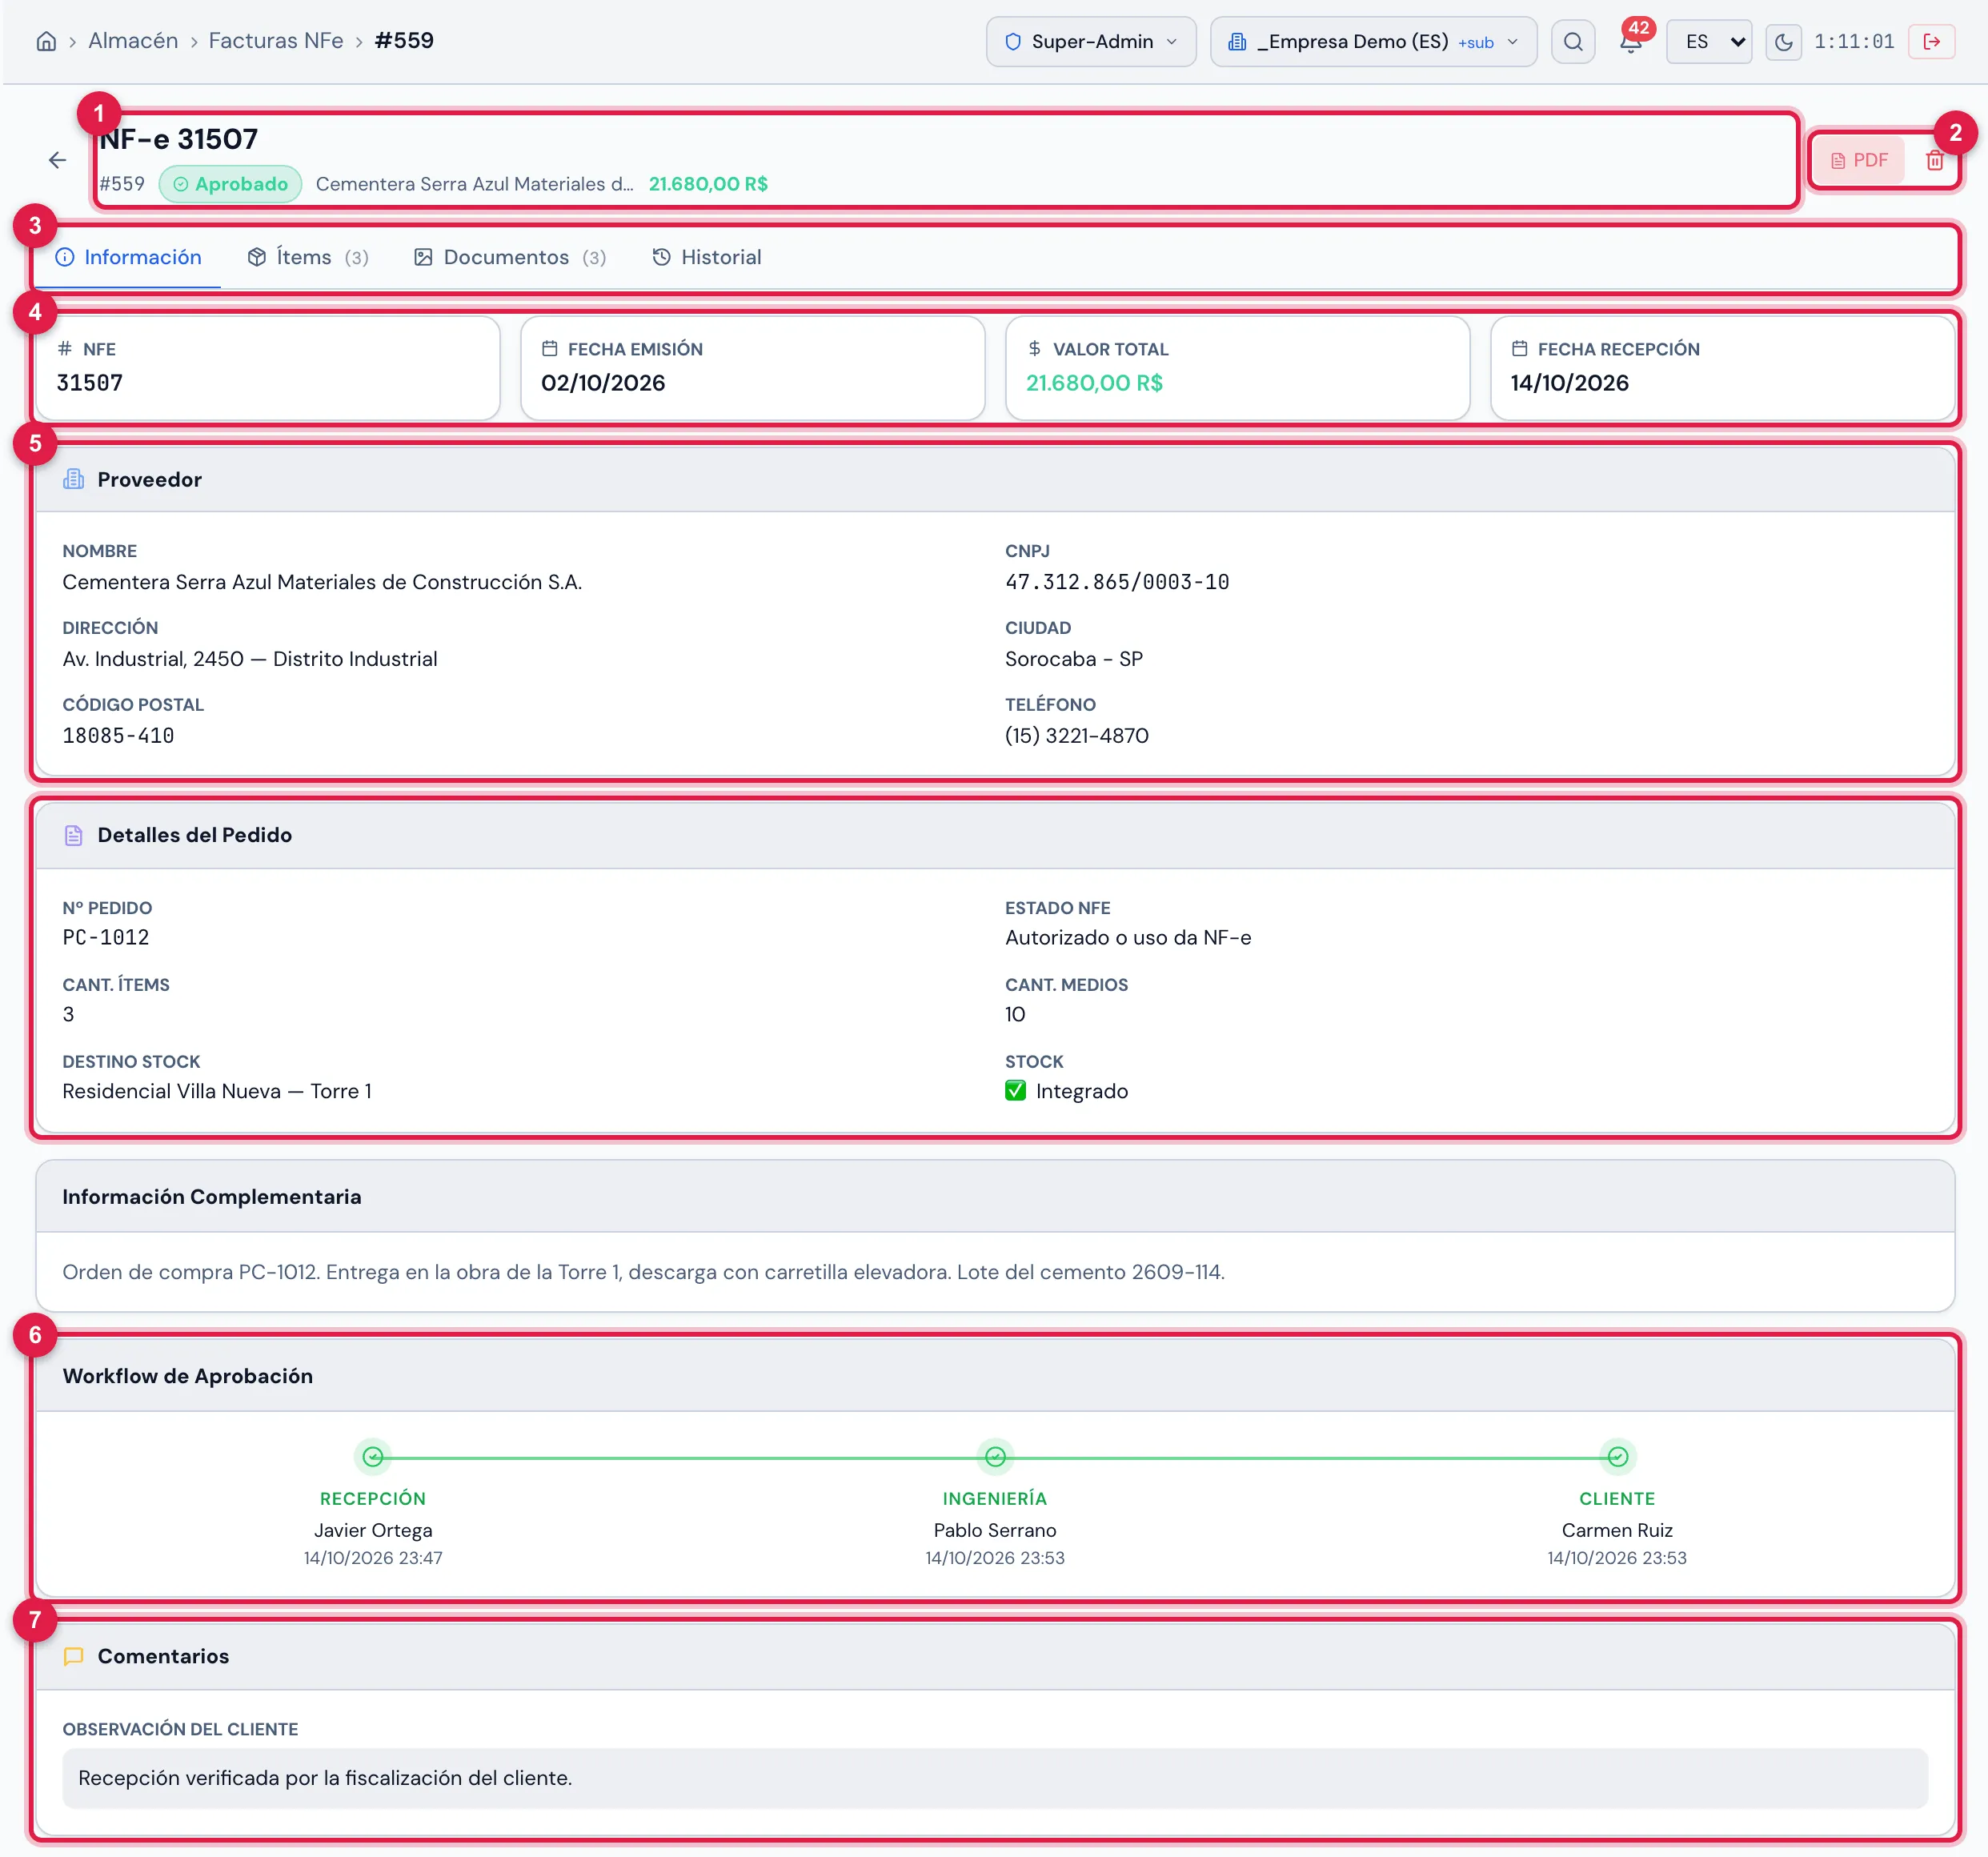1988x1857 pixels.
Task: View the Historial tab
Action: click(x=707, y=257)
